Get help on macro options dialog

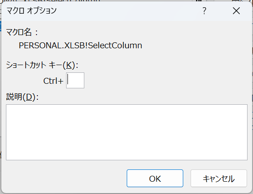[204, 11]
